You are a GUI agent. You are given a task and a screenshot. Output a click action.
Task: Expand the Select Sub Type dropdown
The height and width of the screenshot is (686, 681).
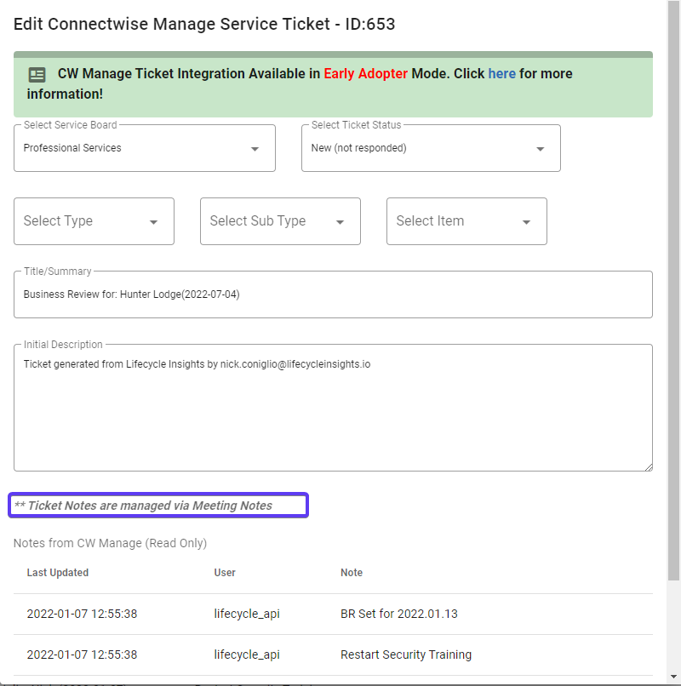280,221
